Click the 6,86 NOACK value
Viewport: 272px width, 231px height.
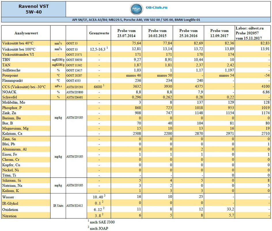(x=266, y=92)
